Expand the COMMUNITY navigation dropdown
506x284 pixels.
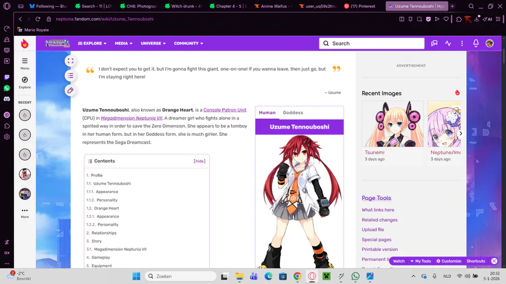[x=188, y=43]
